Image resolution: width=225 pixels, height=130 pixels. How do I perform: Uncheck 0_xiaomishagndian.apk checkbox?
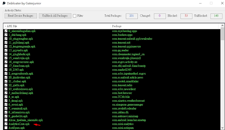point(6,31)
